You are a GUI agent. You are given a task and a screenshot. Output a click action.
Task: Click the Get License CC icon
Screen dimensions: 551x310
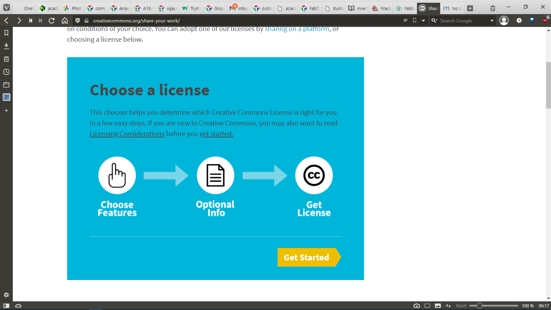tap(314, 175)
